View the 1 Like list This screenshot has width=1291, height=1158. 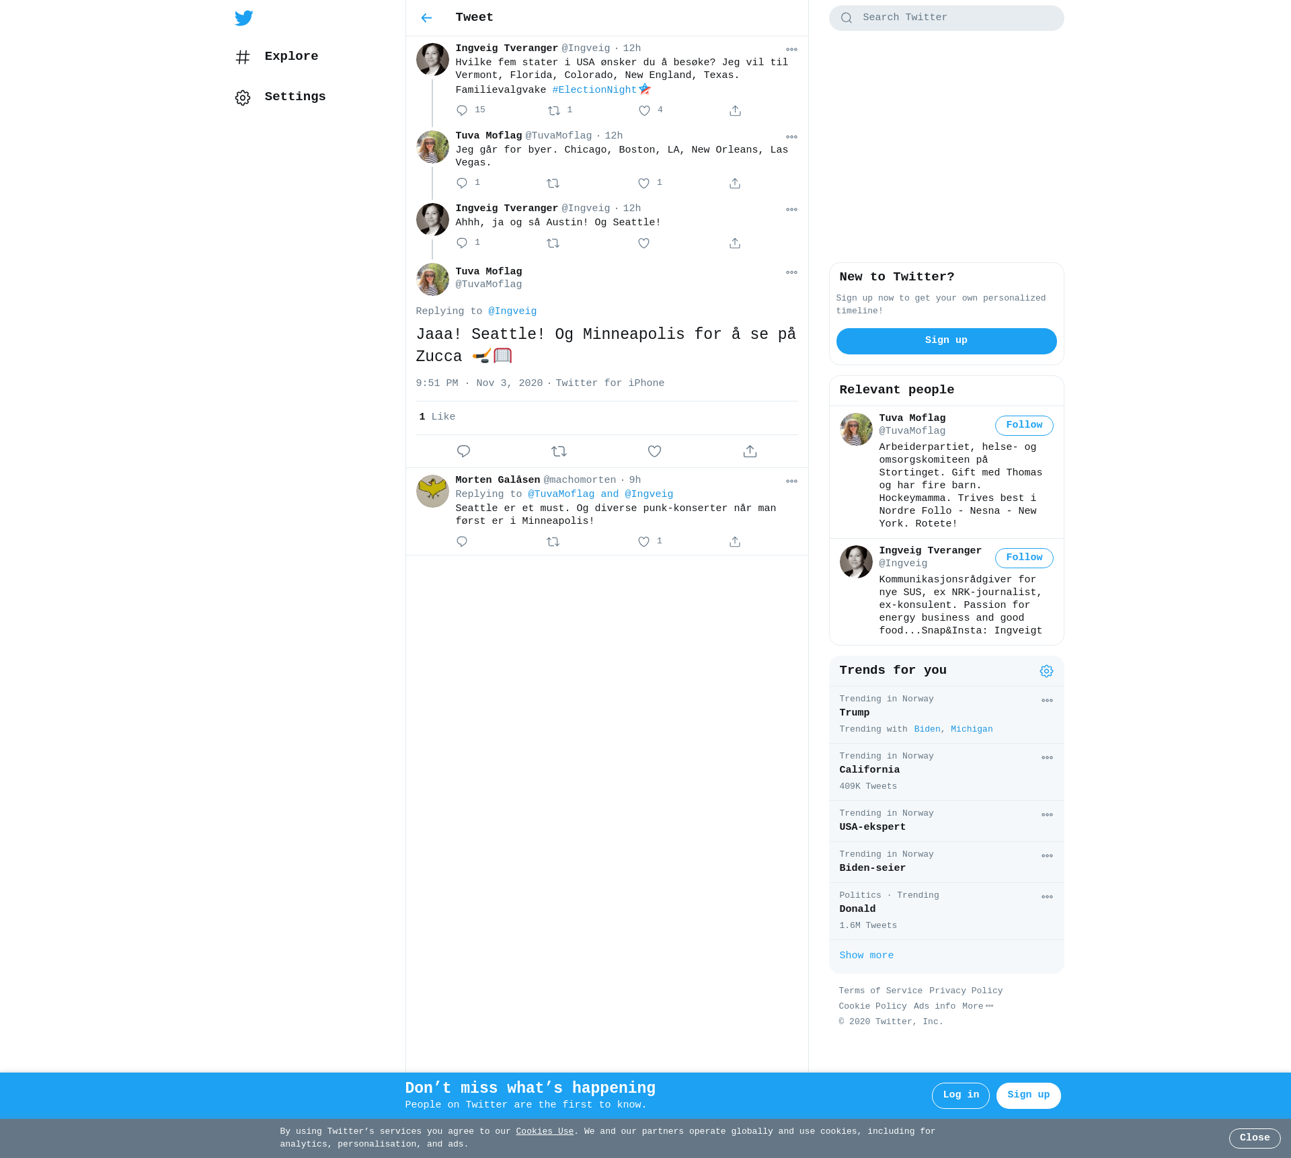[x=437, y=417]
